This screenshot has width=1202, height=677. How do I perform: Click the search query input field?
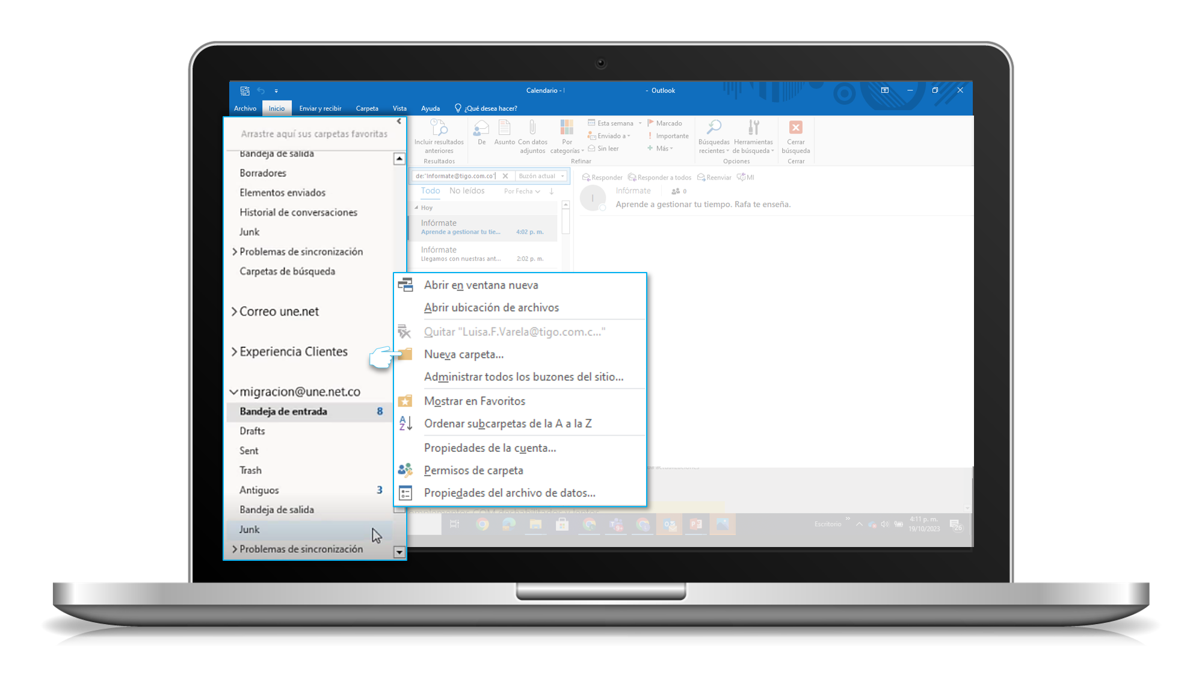pyautogui.click(x=455, y=176)
